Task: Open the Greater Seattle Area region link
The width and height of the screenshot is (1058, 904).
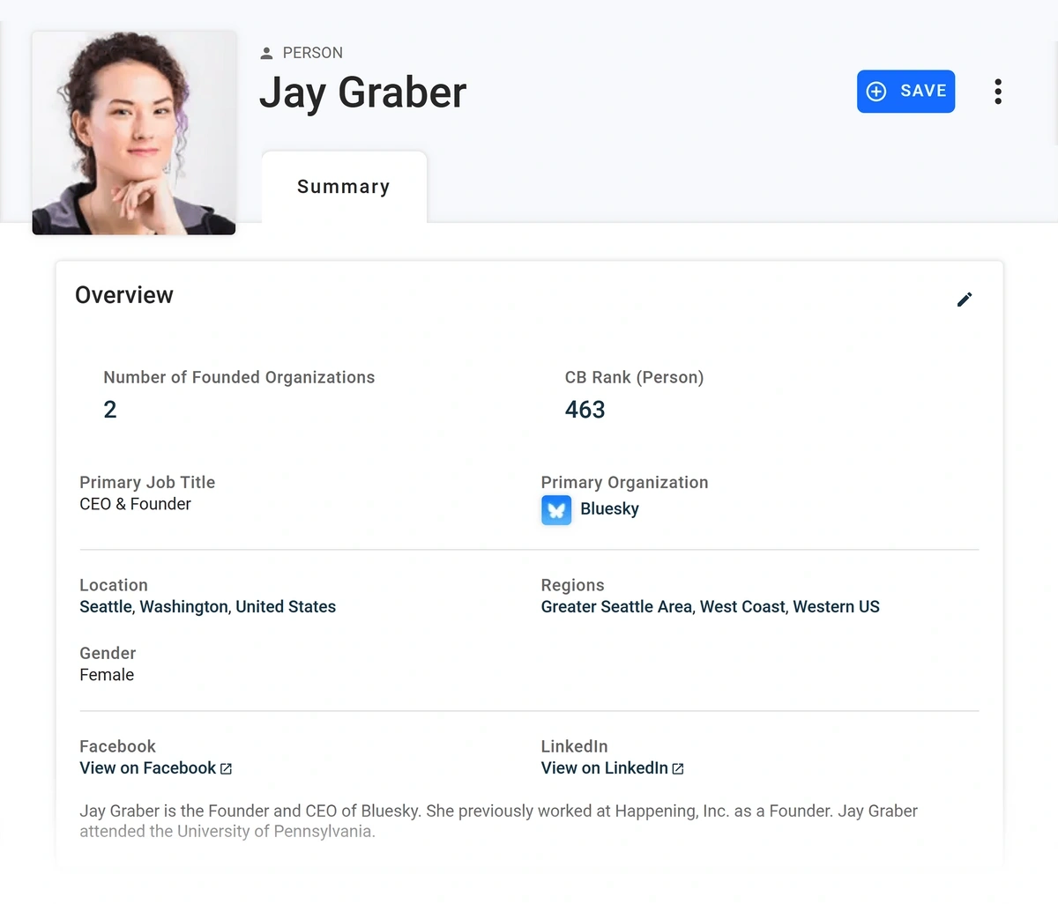Action: pos(615,606)
